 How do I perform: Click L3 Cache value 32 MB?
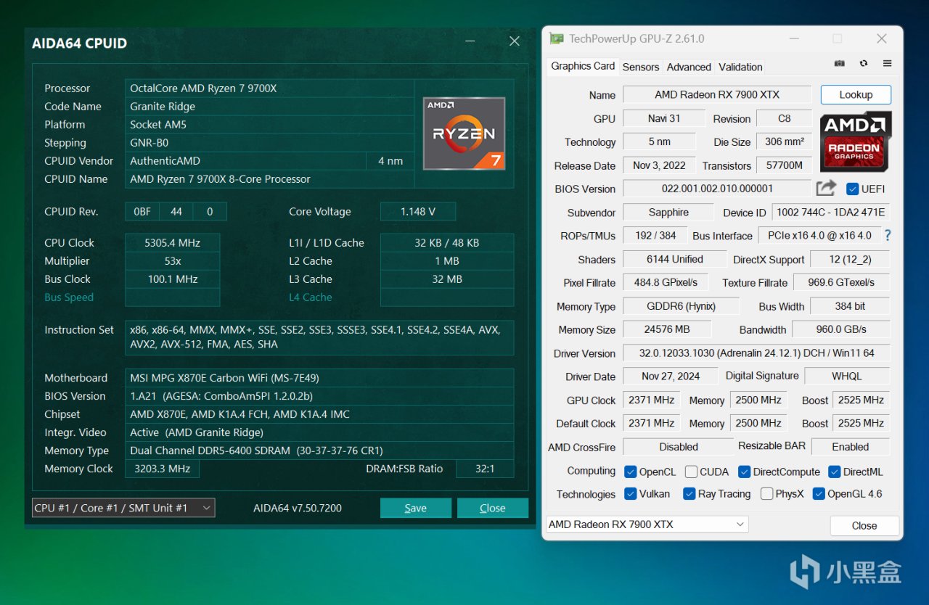click(447, 279)
